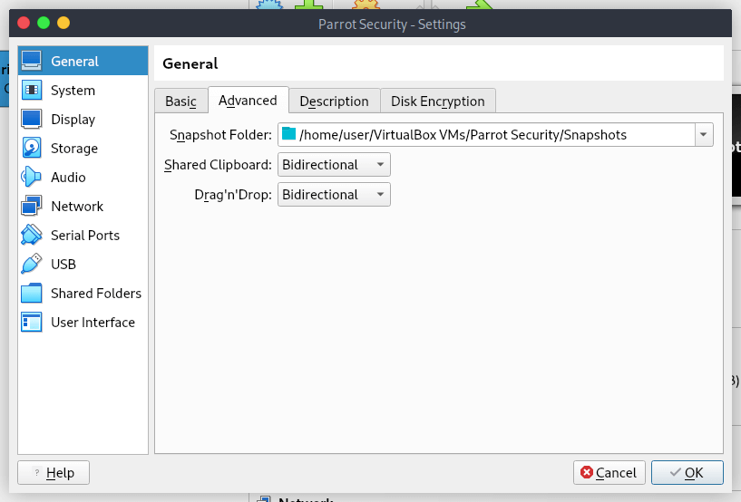Open the Audio speaker icon
This screenshot has width=741, height=502.
point(32,178)
